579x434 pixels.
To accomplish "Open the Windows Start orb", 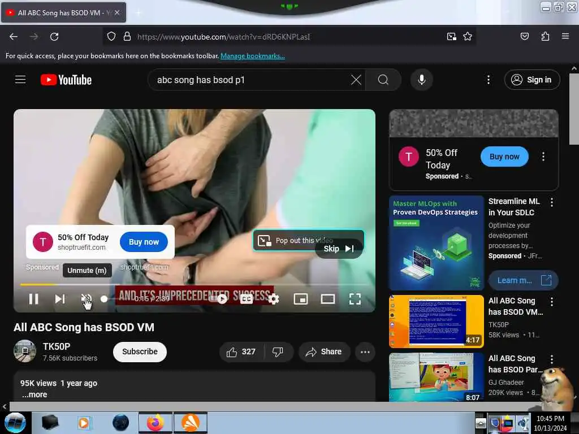I will click(x=15, y=423).
